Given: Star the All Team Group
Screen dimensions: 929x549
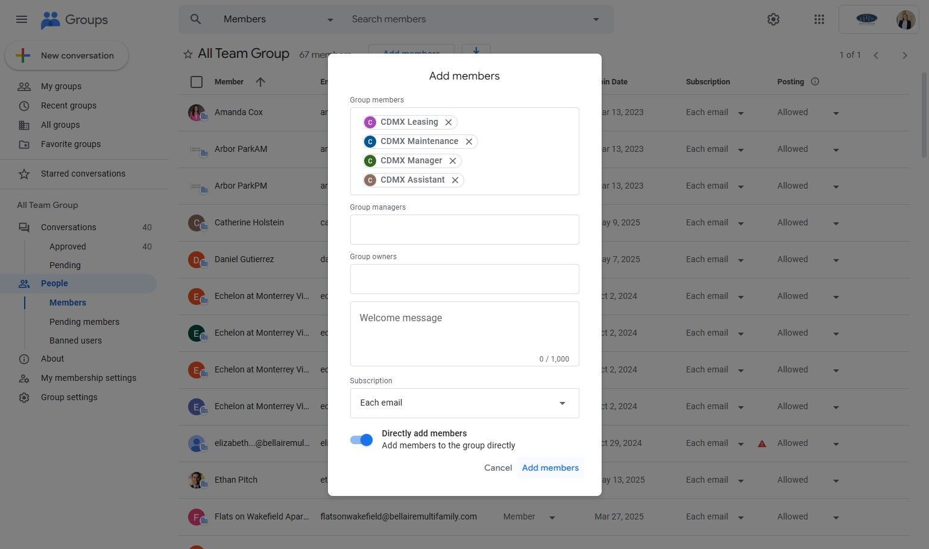Looking at the screenshot, I should tap(188, 54).
